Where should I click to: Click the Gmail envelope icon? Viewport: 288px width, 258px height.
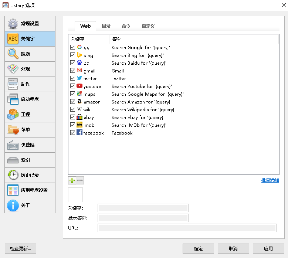(x=79, y=70)
